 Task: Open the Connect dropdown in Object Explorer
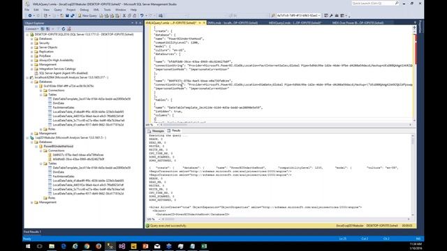tap(31, 29)
